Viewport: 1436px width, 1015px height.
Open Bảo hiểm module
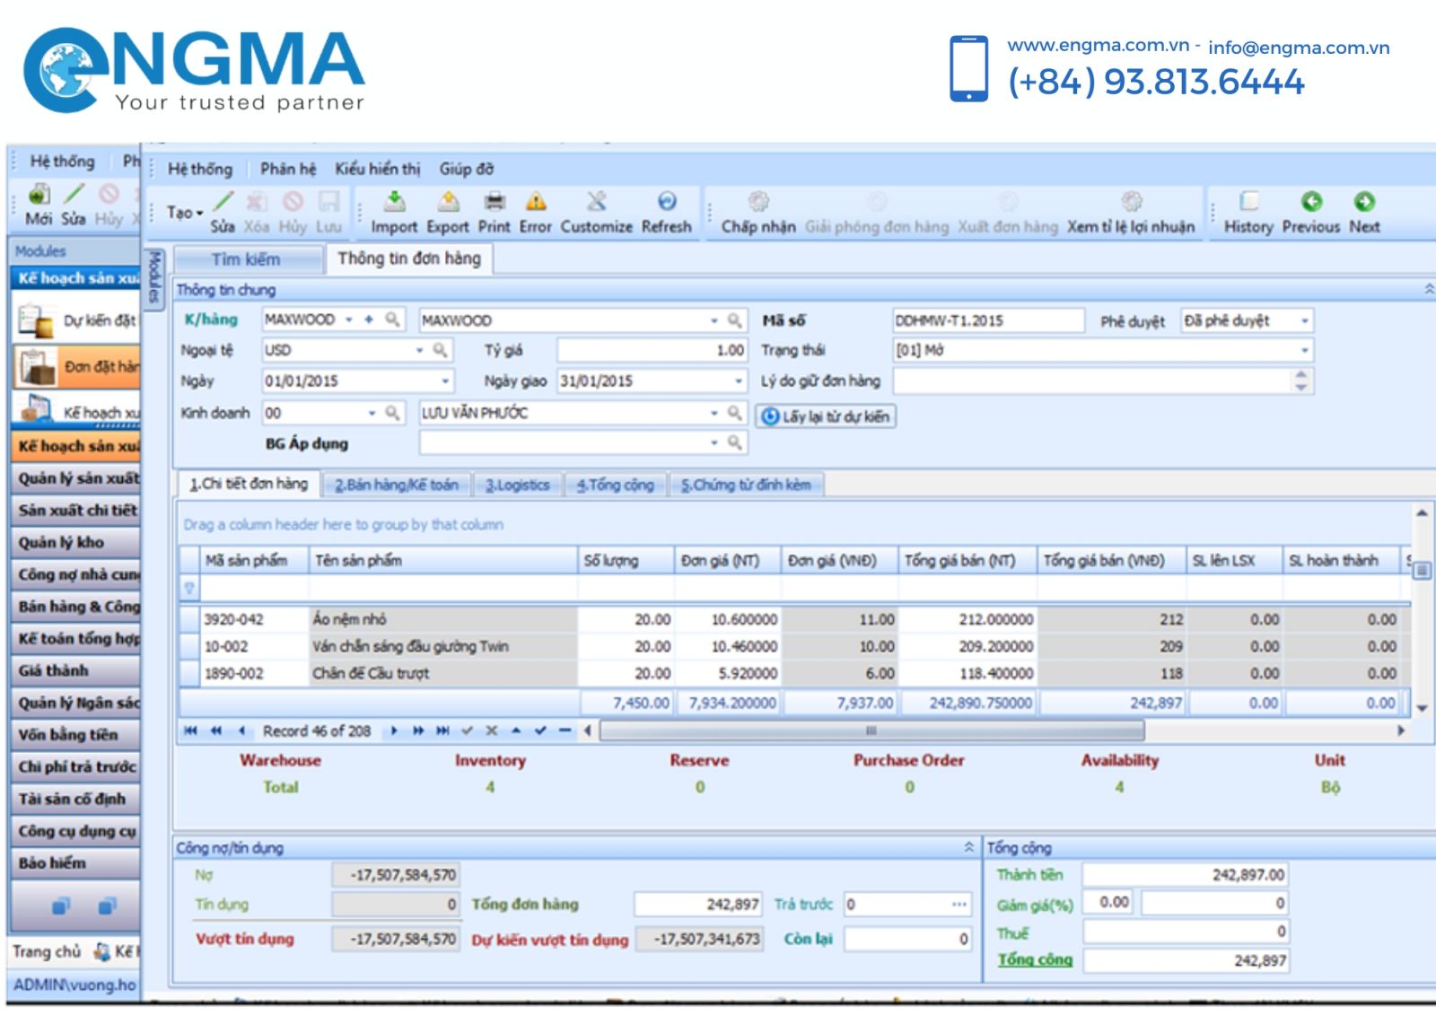[77, 862]
